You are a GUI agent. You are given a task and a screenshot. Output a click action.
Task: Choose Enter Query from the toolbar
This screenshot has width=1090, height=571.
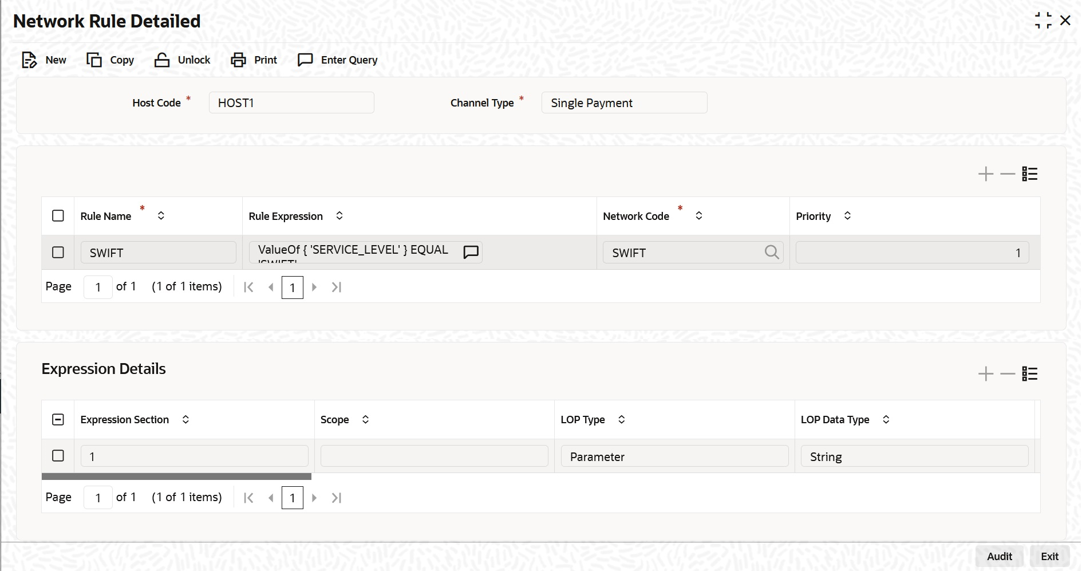338,60
